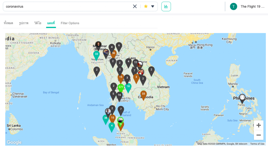Click the Hong Kong label

(205, 45)
